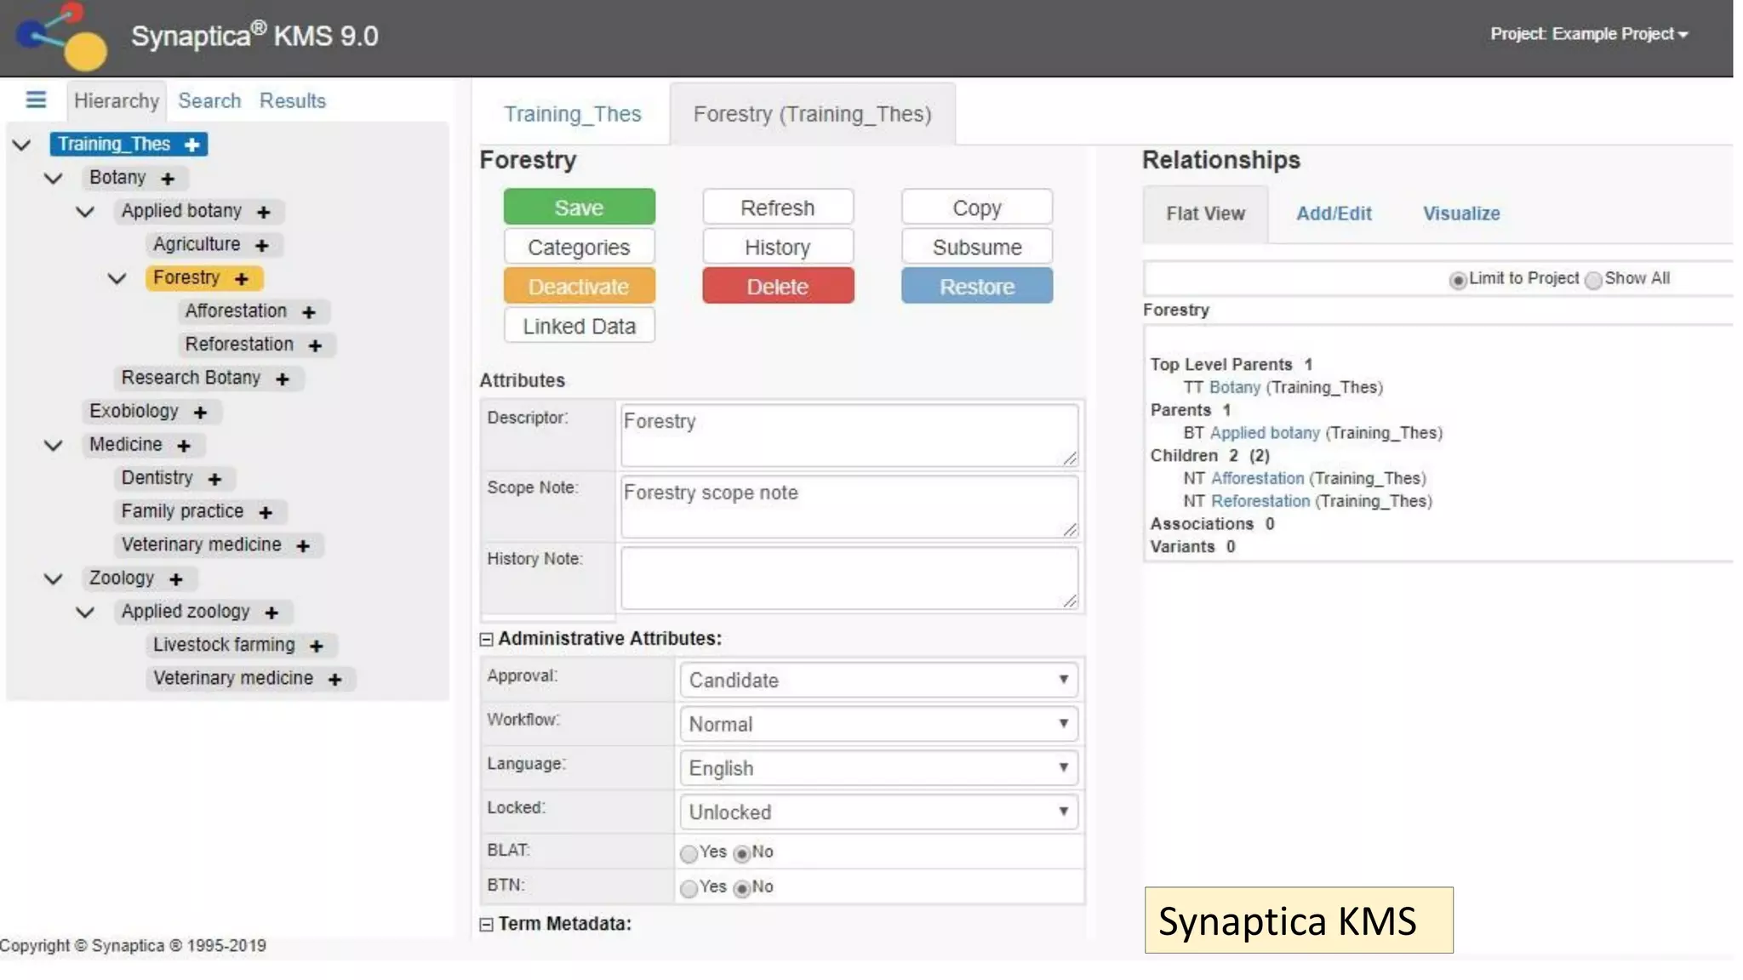Click the orange Deactivate button
Image resolution: width=1743 pixels, height=980 pixels.
pos(580,287)
